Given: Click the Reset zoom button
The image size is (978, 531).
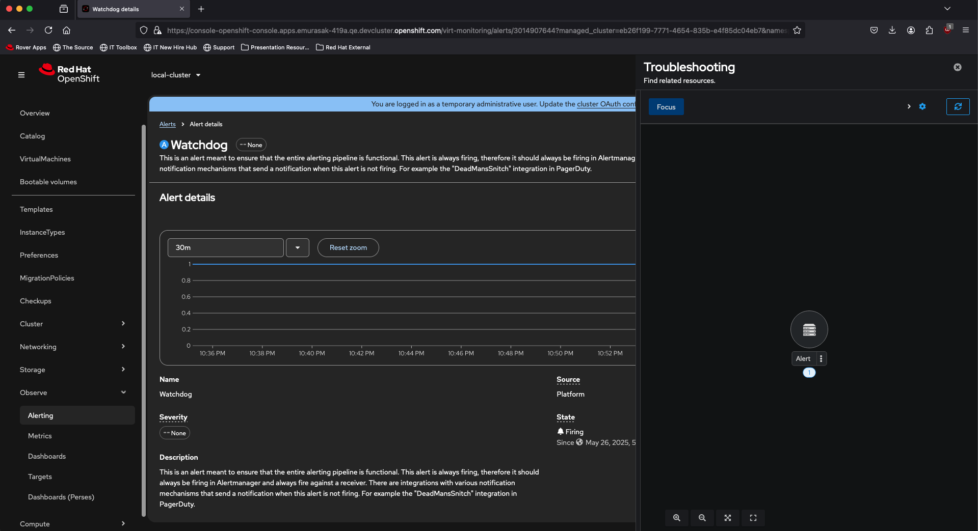Looking at the screenshot, I should [348, 248].
